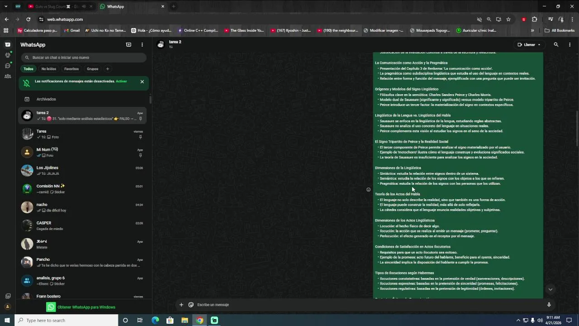Jump to latest message with down chevron
The height and width of the screenshot is (326, 579).
551,289
